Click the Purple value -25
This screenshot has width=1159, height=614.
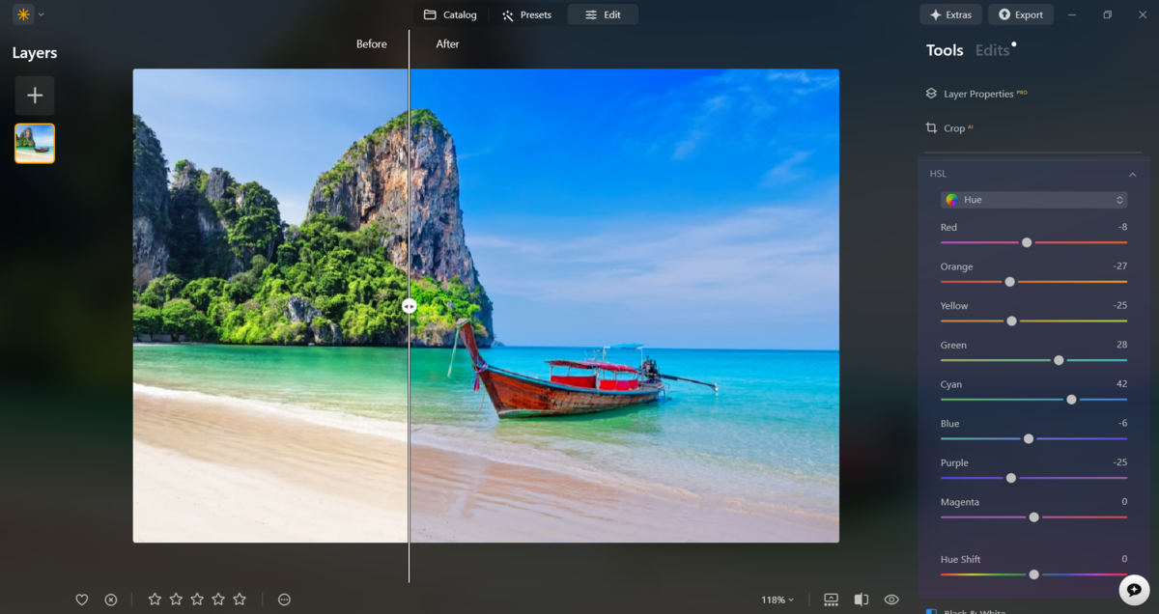[x=1120, y=463]
